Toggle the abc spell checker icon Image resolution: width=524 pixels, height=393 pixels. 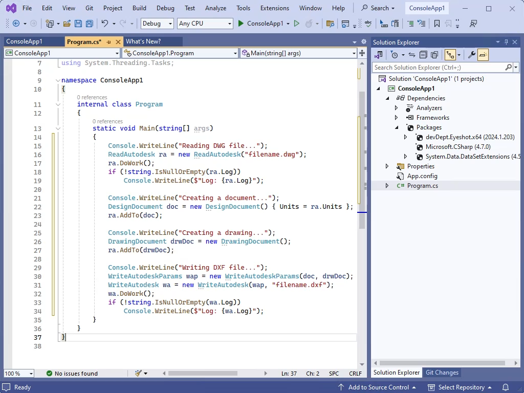click(368, 24)
